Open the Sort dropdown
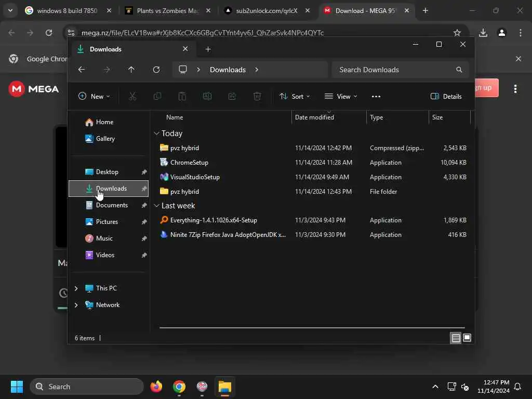Screen dimensions: 532x399 coord(295,96)
